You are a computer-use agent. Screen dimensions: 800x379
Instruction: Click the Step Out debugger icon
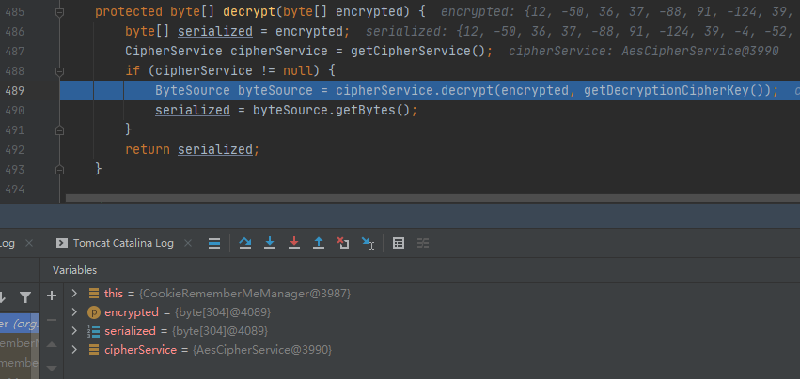pos(319,243)
